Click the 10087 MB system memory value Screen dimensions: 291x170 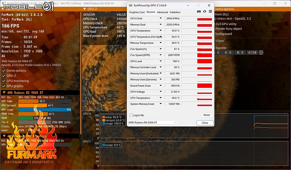point(172,104)
